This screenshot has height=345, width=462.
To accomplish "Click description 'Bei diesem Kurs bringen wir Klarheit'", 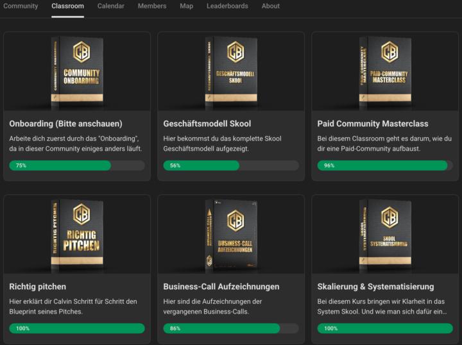I will 382,307.
